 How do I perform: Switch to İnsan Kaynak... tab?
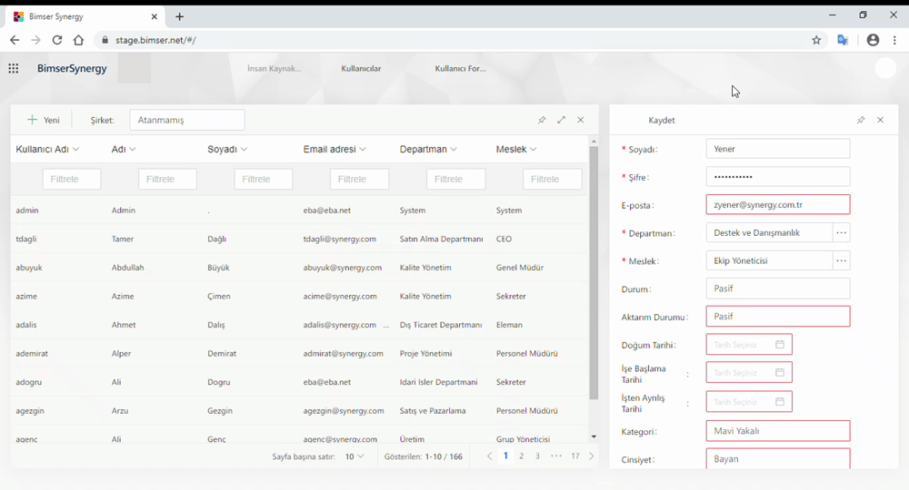tap(274, 68)
